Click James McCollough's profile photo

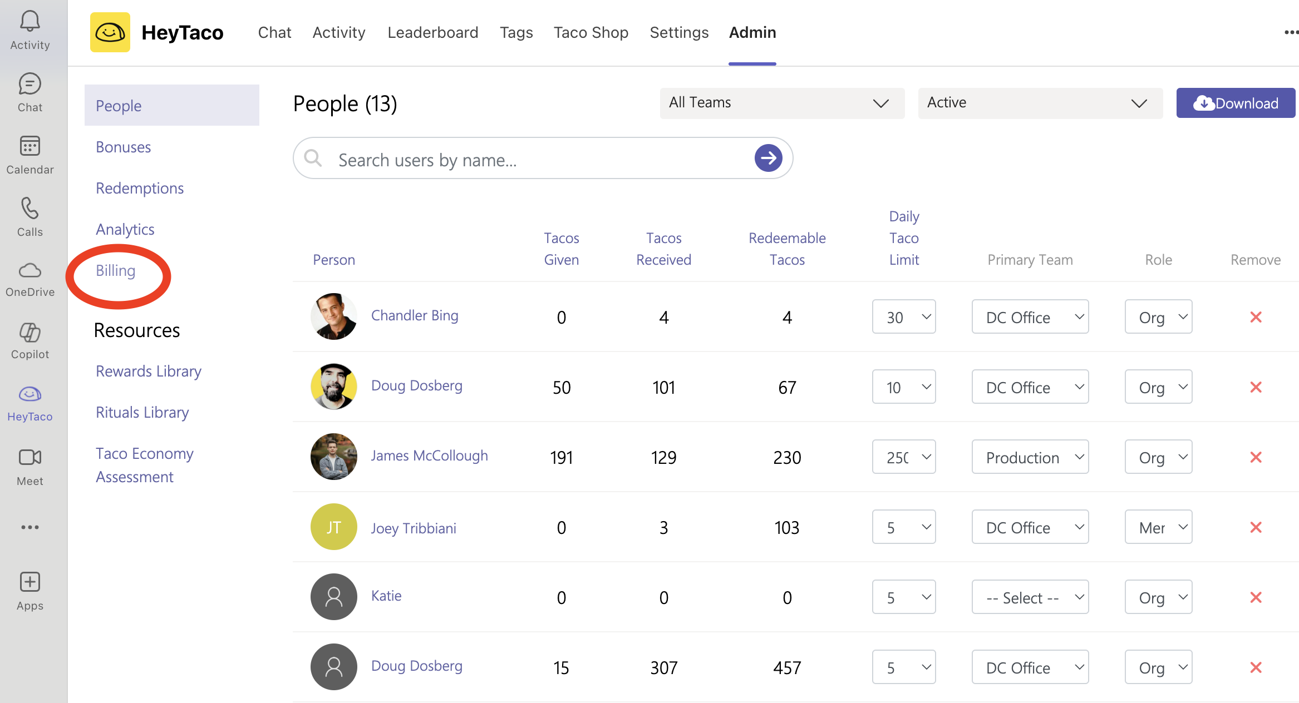click(334, 457)
